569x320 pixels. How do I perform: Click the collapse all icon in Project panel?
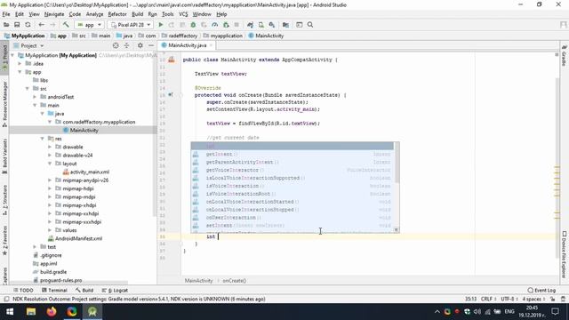coord(126,45)
